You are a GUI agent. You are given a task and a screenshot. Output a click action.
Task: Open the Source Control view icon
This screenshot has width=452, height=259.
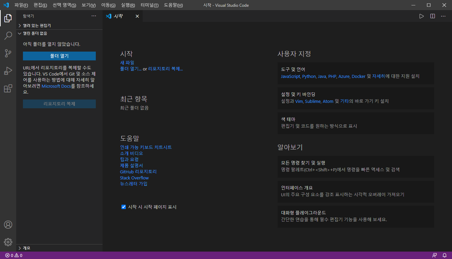pos(8,53)
